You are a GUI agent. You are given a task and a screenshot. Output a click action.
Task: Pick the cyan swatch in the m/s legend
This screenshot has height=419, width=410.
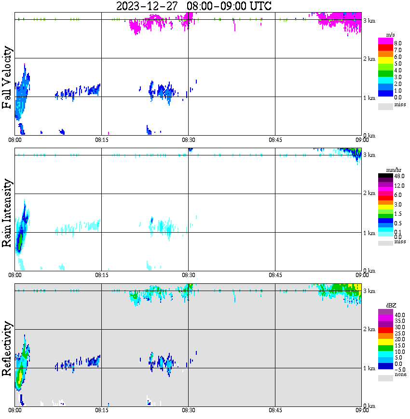click(x=385, y=80)
